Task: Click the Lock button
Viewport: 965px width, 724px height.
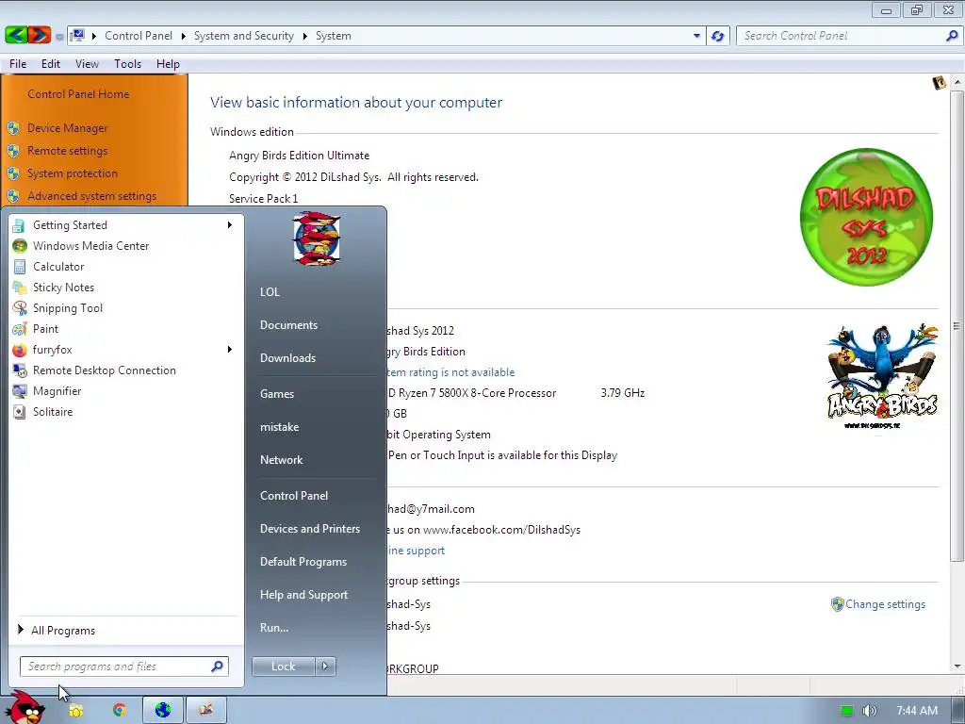Action: pos(284,666)
